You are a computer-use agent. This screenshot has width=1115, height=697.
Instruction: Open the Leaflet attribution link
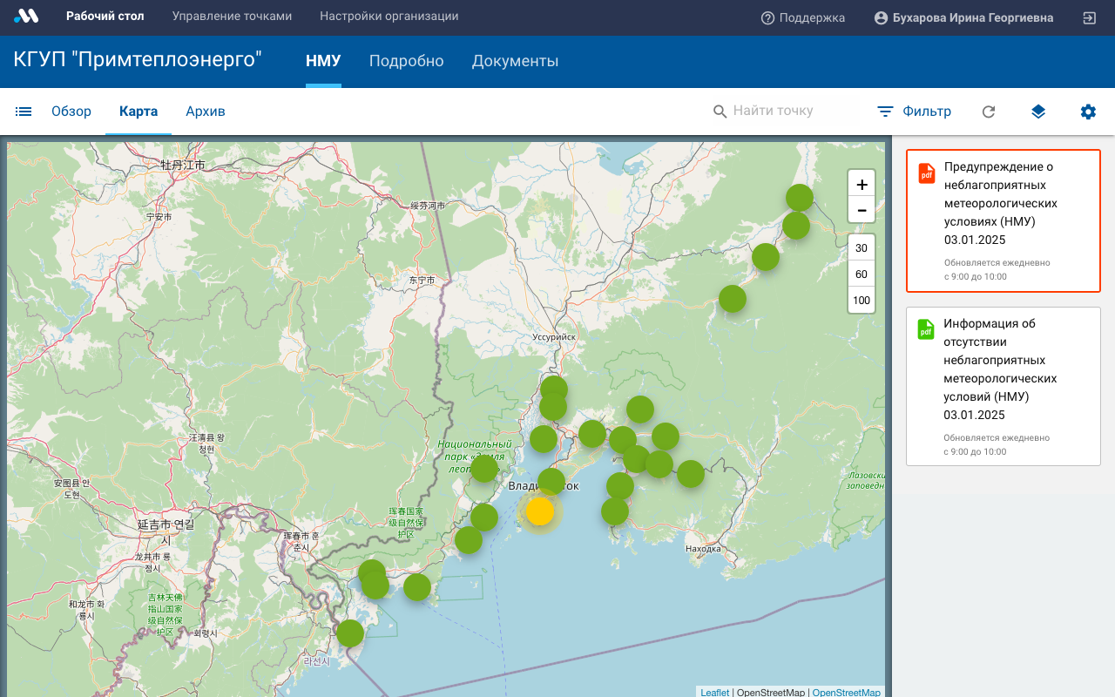[715, 693]
